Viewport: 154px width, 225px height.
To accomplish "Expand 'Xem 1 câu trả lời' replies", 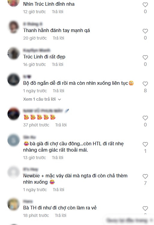I will pos(42,99).
